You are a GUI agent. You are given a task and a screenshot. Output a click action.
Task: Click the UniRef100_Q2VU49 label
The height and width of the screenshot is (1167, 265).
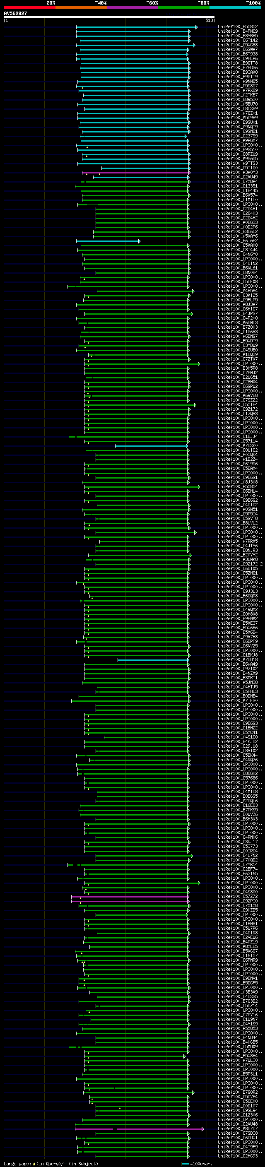(238, 177)
